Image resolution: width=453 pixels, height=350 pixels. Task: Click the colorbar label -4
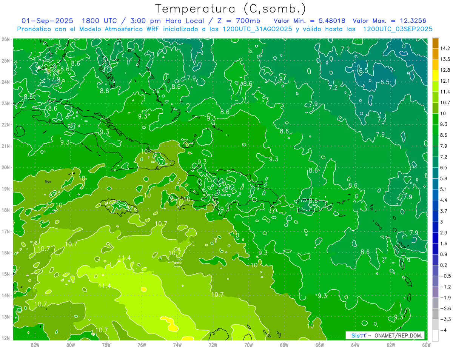click(x=444, y=330)
